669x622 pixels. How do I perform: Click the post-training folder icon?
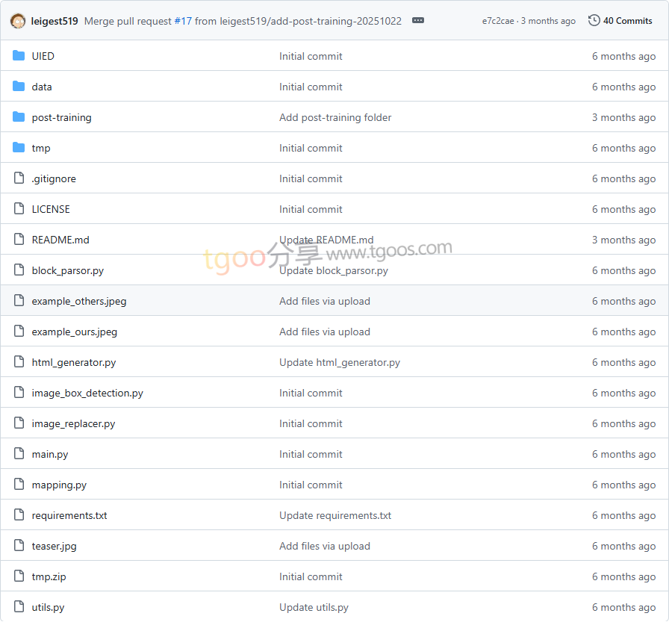coord(19,117)
